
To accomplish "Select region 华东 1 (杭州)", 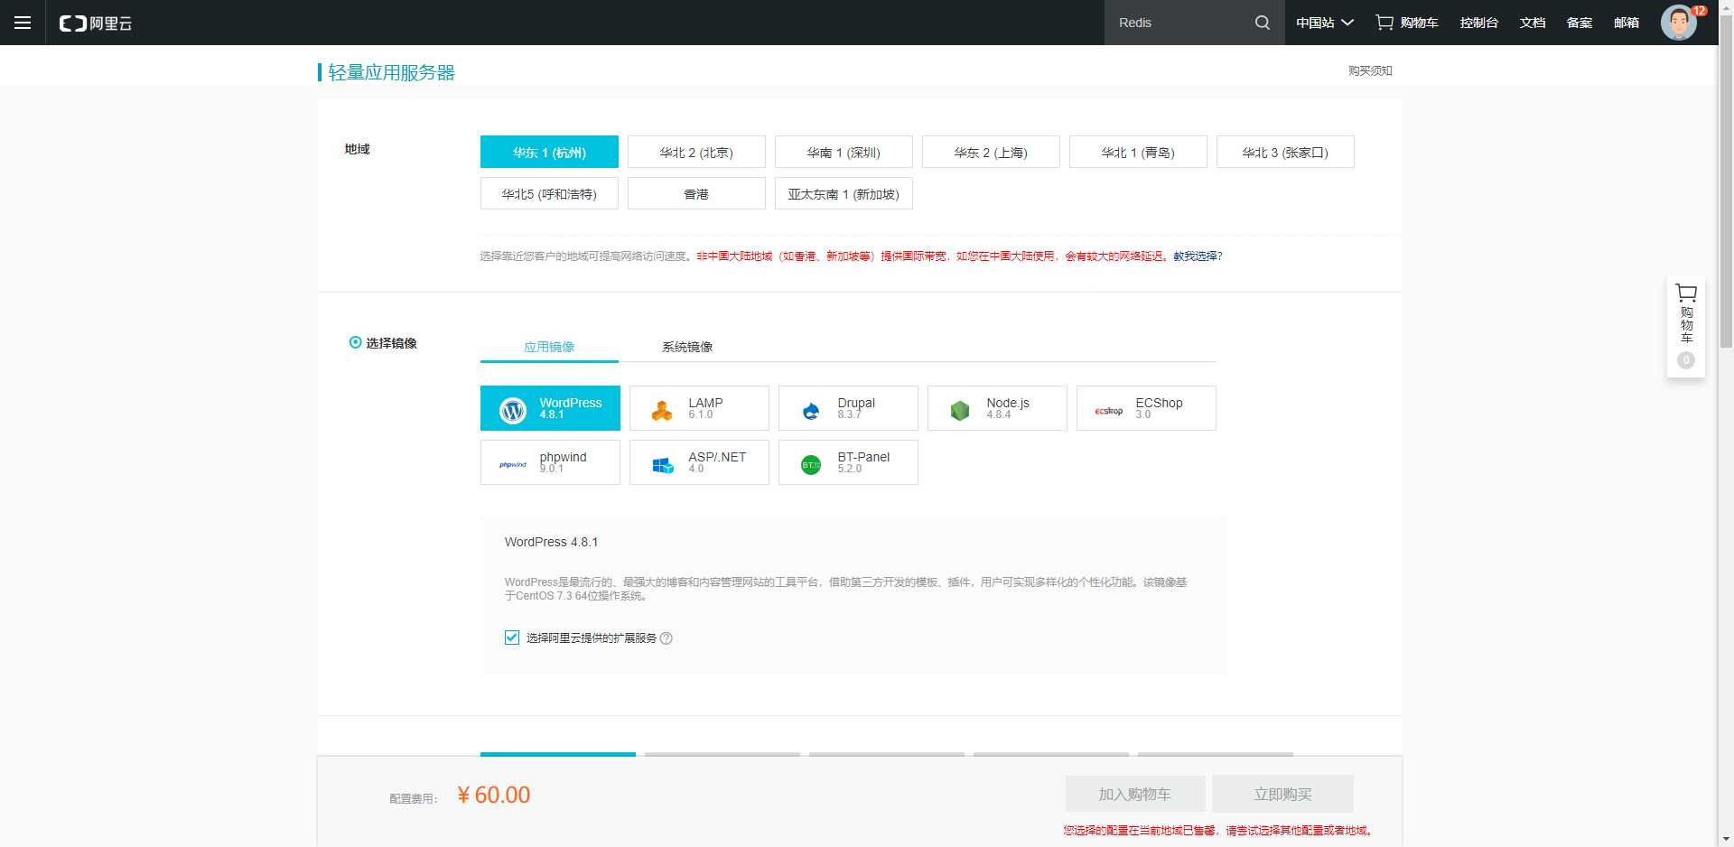I will [549, 152].
